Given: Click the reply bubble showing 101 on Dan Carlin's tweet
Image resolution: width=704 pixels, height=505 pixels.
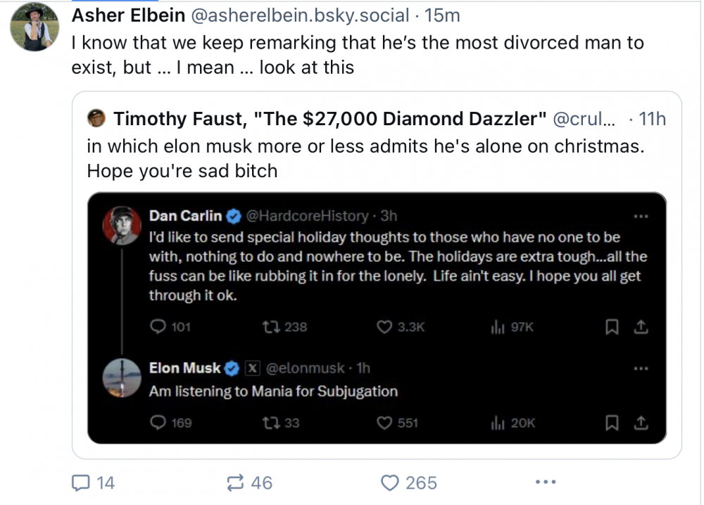Looking at the screenshot, I should click(158, 326).
